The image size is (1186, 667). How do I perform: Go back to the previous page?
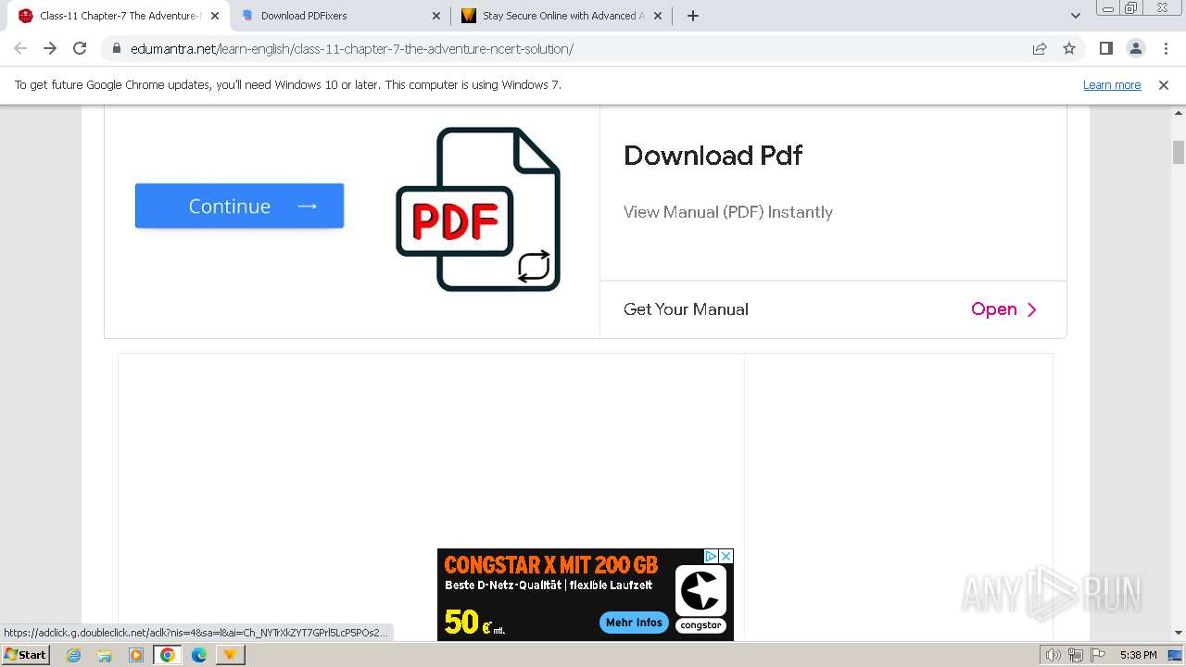click(20, 48)
